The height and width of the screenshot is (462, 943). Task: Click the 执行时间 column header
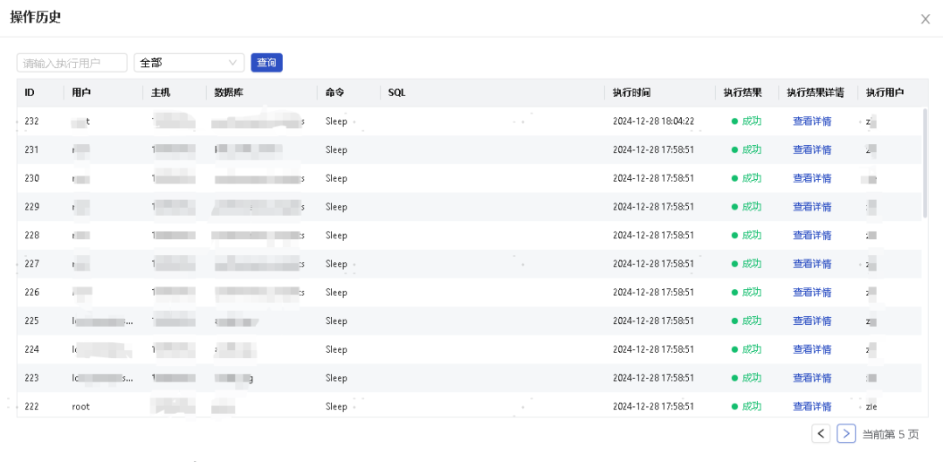631,93
